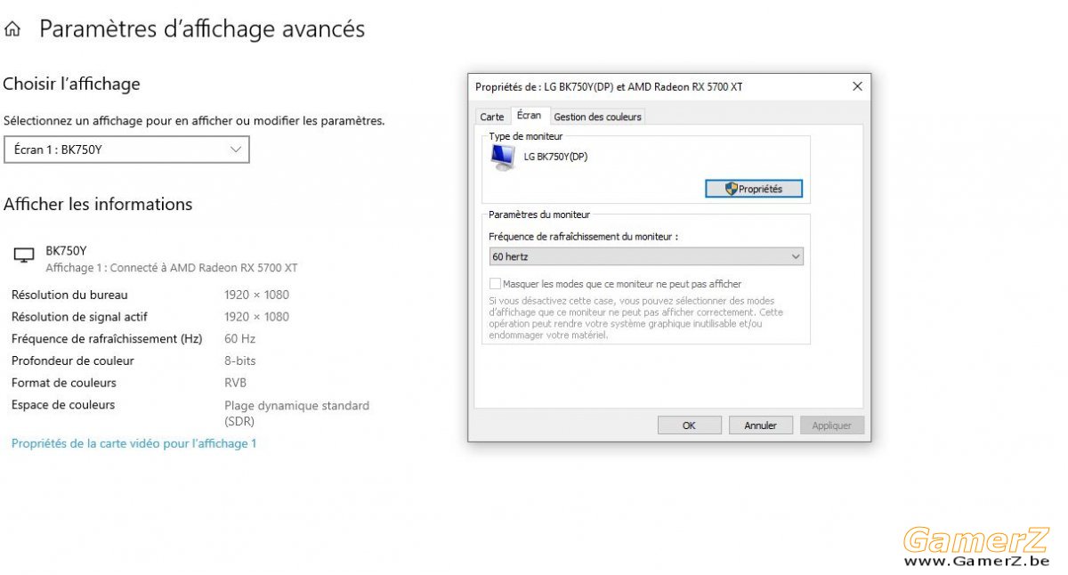Click the LG BK750Y(DP) monitor icon in the dialog

point(504,158)
